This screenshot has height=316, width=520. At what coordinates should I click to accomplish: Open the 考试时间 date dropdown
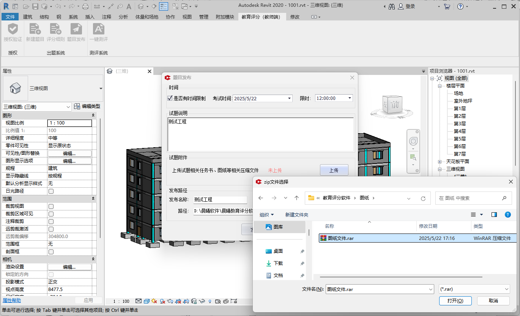(290, 98)
